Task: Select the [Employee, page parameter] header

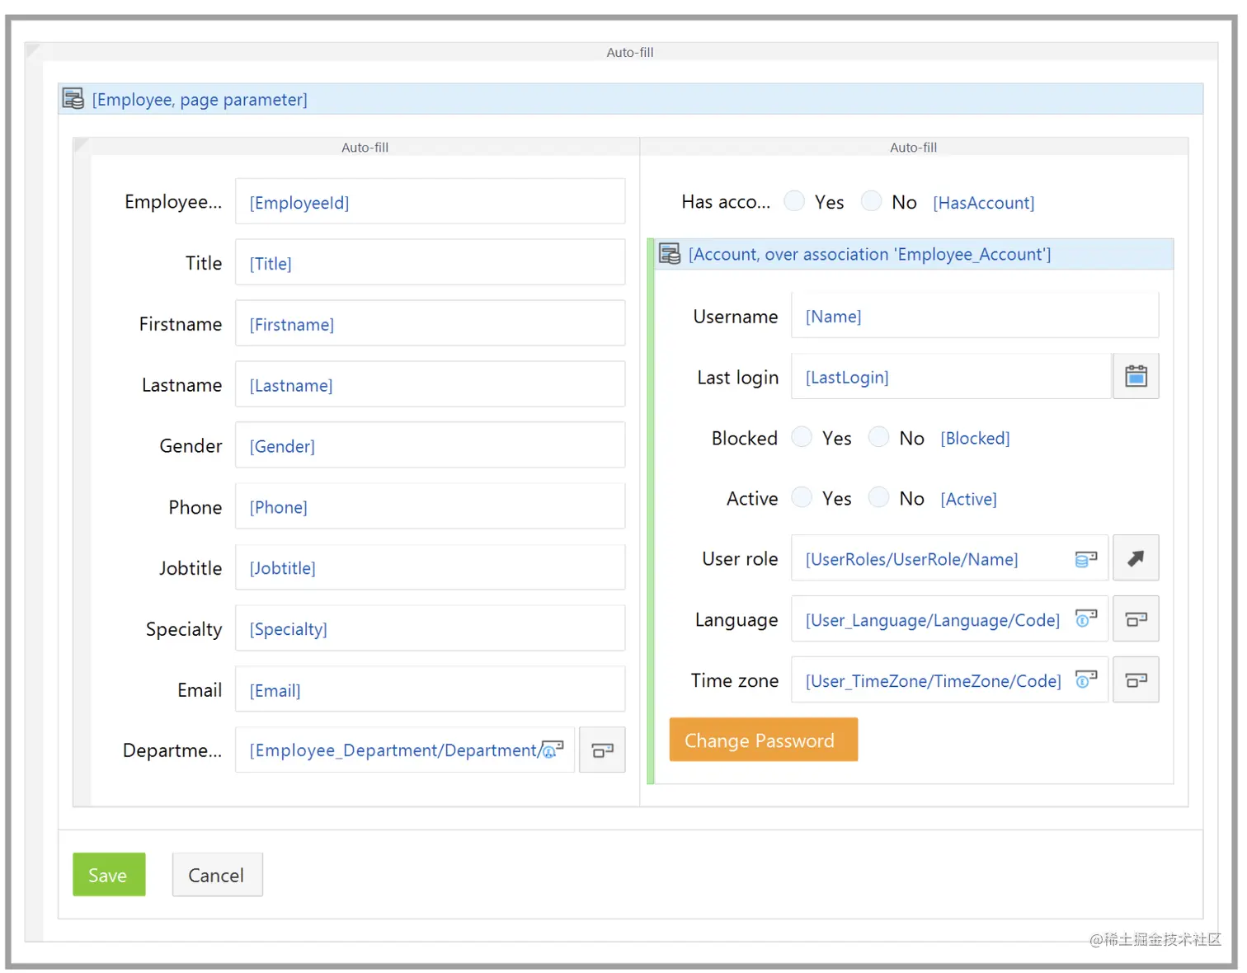Action: tap(631, 99)
